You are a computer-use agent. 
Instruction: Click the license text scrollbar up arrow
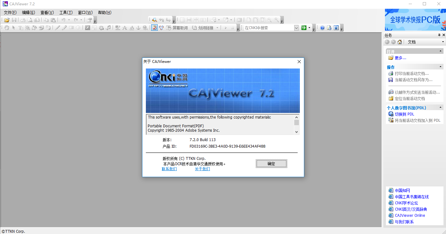[296, 117]
